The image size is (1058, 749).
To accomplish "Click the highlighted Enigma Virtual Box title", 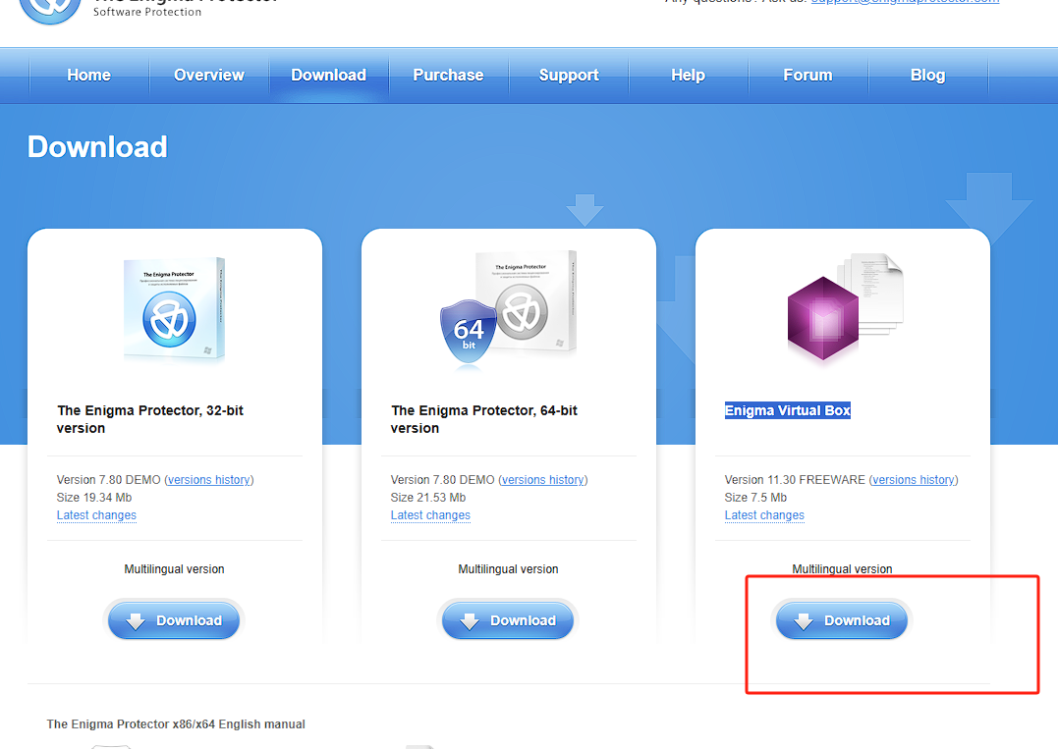I will coord(788,410).
